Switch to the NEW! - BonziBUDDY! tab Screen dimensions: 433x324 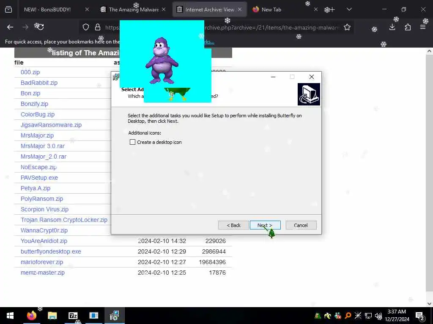tap(47, 9)
